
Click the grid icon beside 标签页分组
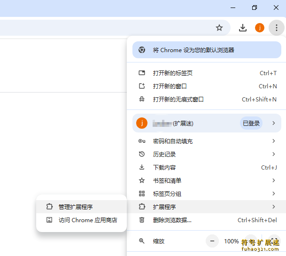point(142,194)
